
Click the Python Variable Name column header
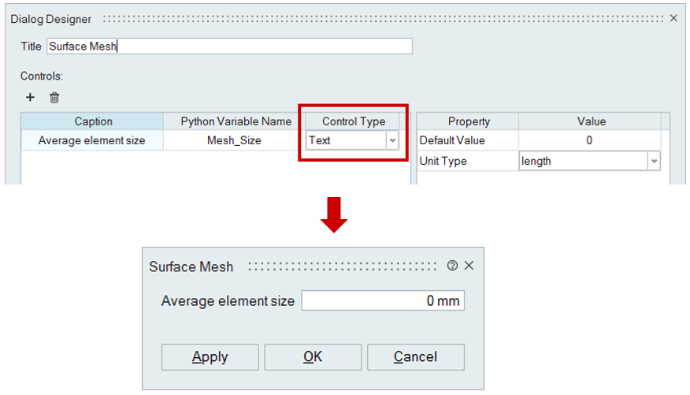(x=236, y=121)
